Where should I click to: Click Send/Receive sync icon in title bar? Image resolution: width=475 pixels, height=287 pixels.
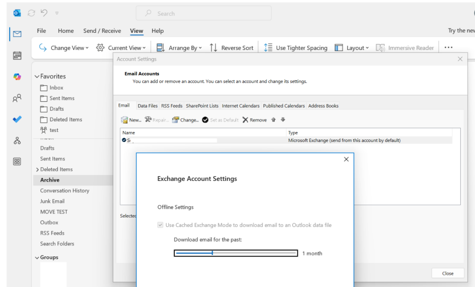(x=31, y=13)
